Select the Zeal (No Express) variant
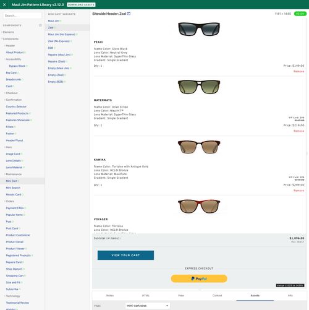The width and height of the screenshot is (309, 310). click(x=59, y=41)
